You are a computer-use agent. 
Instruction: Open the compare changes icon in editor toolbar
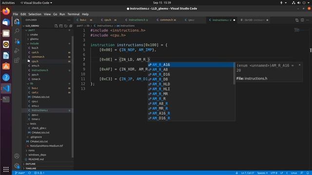[x=297, y=20]
